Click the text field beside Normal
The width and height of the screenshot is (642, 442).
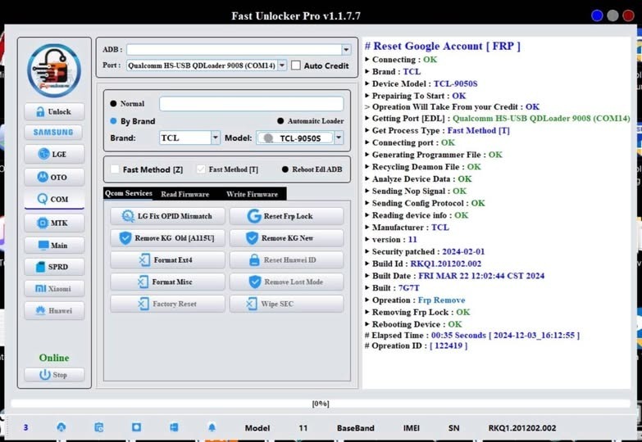click(251, 104)
